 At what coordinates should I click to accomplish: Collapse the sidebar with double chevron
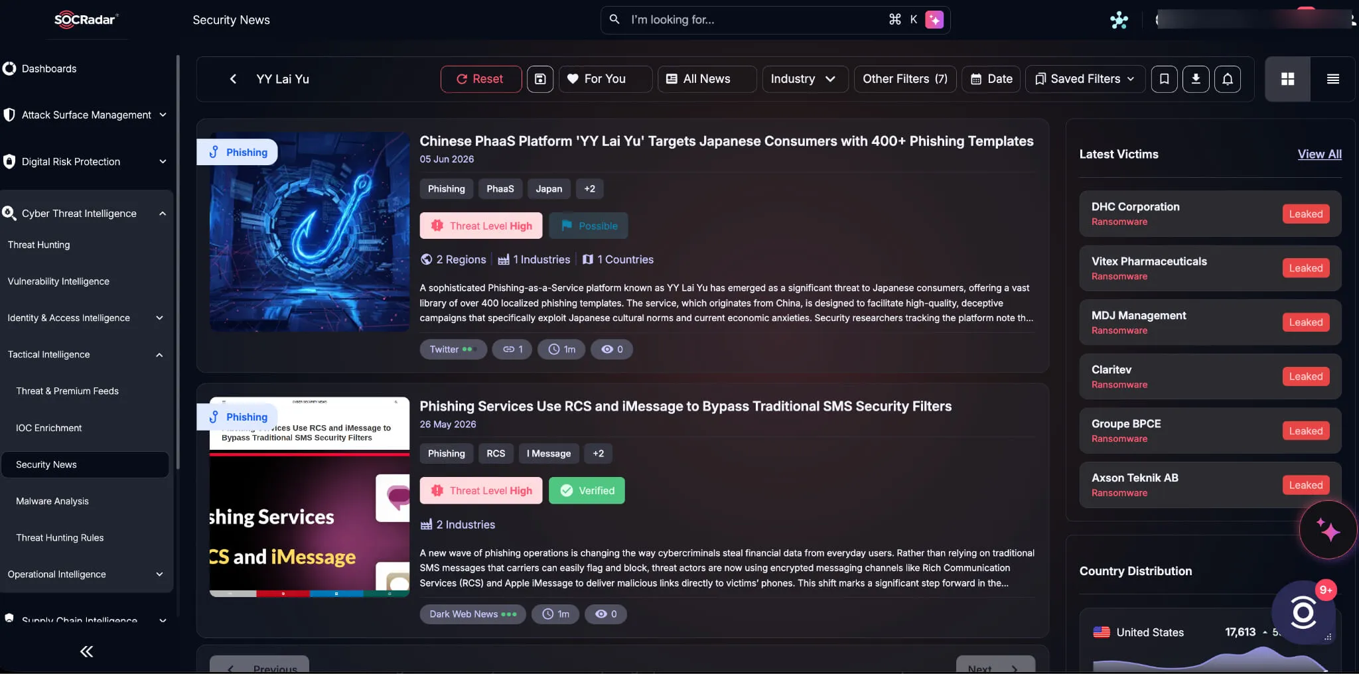click(86, 651)
